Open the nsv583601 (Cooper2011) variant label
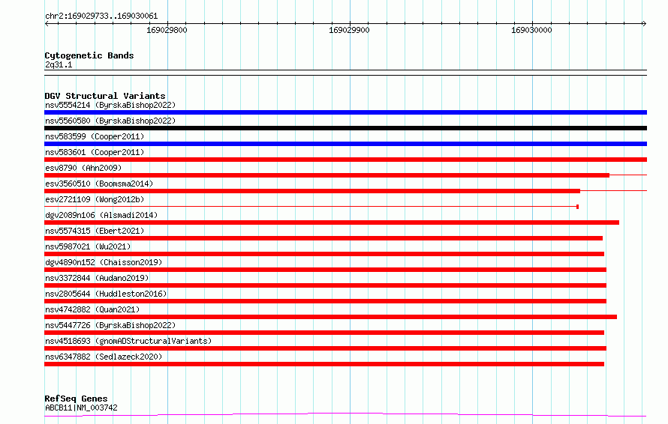This screenshot has height=424, width=668. click(x=95, y=152)
